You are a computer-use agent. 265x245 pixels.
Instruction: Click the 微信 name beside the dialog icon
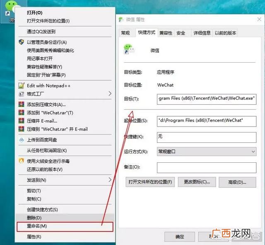155,50
